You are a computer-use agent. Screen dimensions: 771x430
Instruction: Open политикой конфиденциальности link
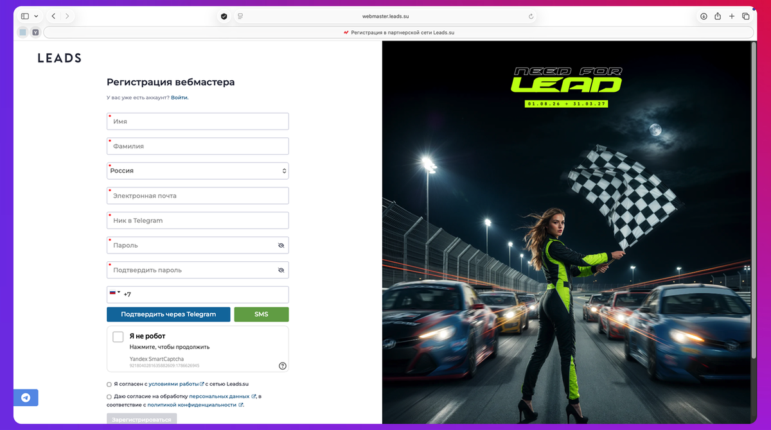tap(195, 405)
